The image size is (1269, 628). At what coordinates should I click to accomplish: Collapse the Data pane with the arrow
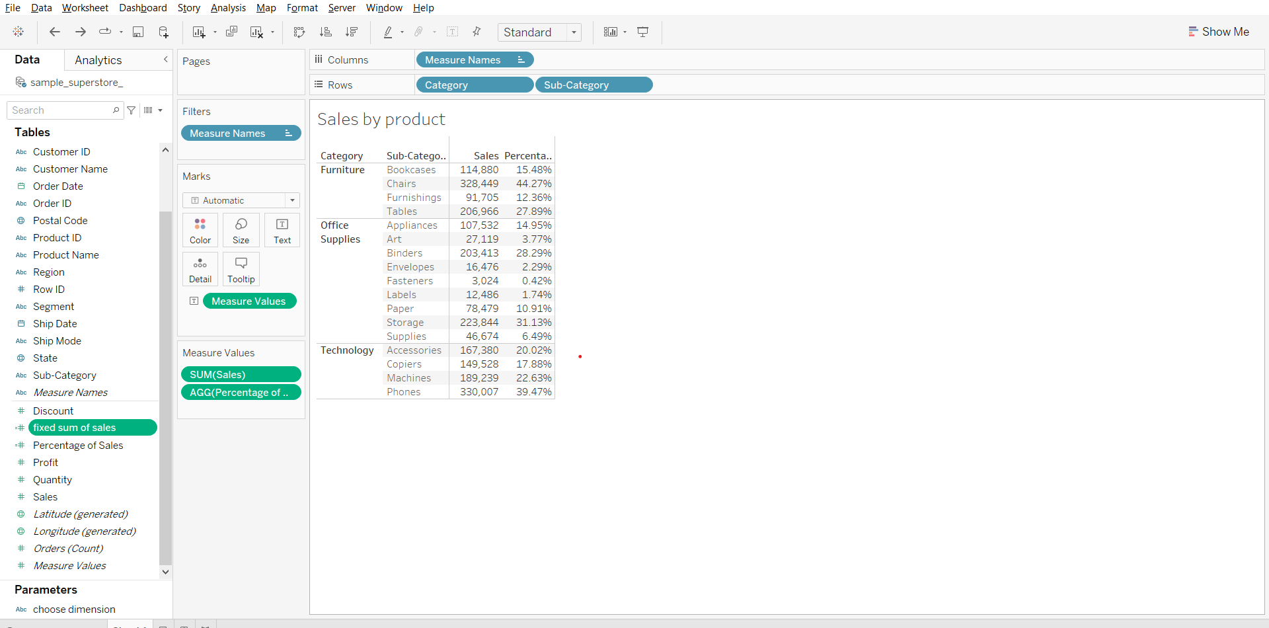click(166, 59)
